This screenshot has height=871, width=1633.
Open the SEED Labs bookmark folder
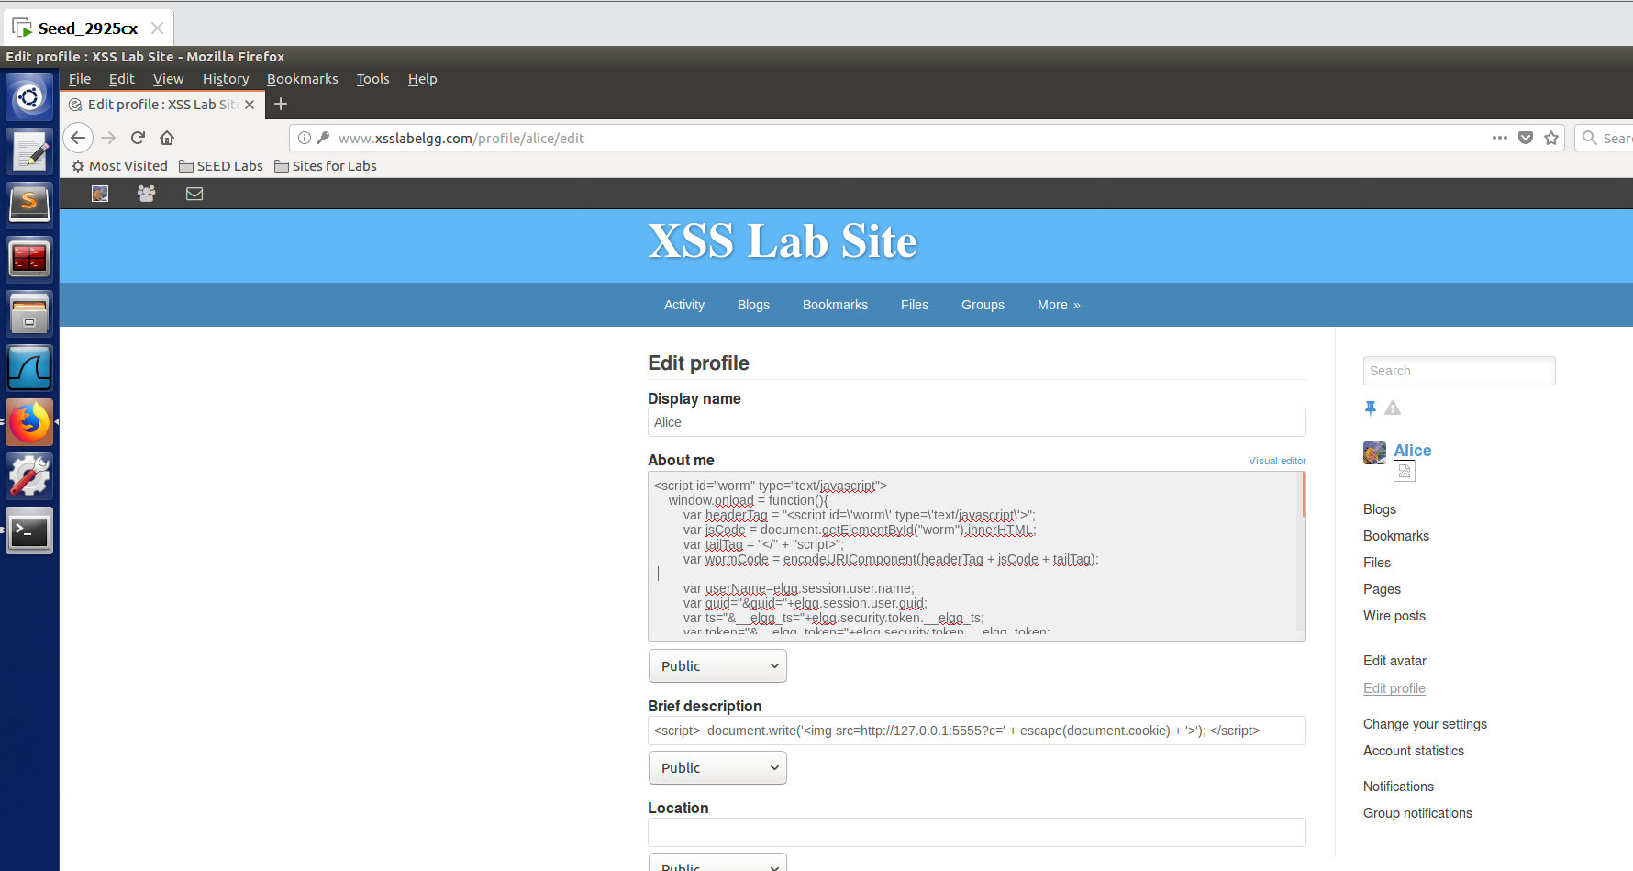(221, 166)
